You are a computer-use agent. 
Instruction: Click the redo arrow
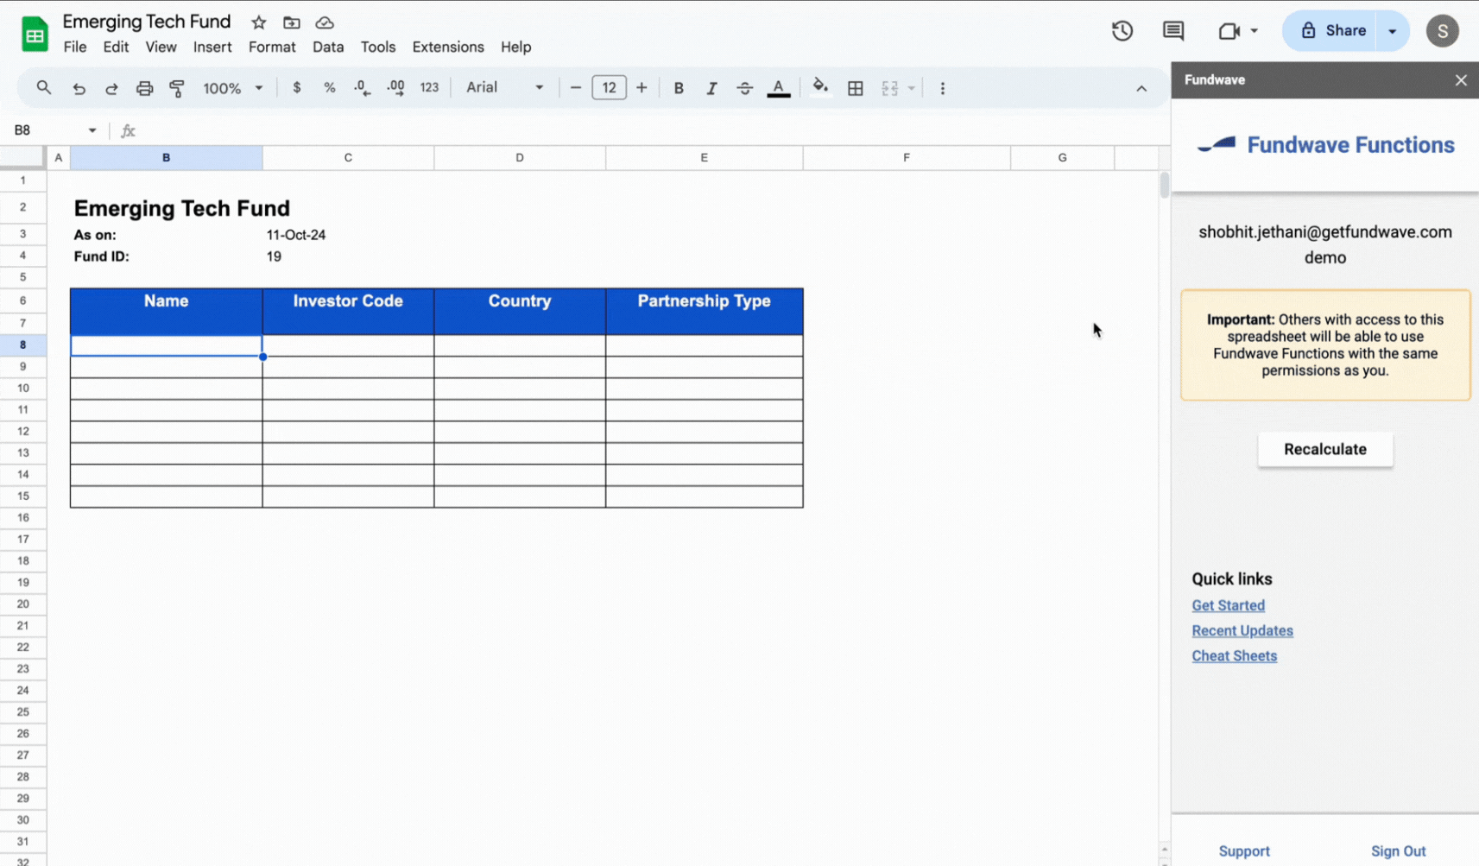pos(111,88)
